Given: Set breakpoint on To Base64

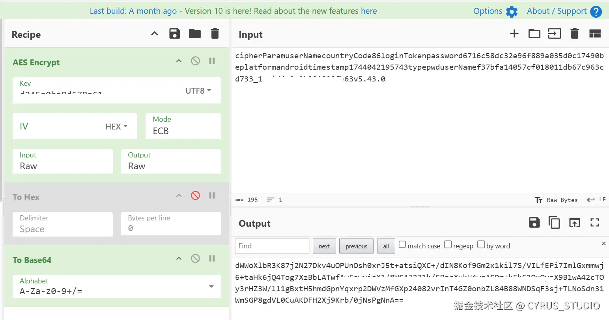Looking at the screenshot, I should [x=212, y=259].
